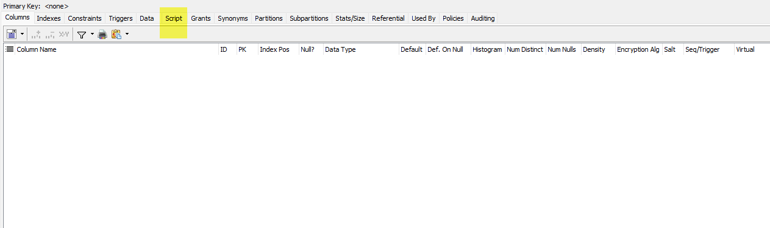This screenshot has width=770, height=228.
Task: Click the filter funnel icon
Action: pyautogui.click(x=81, y=35)
